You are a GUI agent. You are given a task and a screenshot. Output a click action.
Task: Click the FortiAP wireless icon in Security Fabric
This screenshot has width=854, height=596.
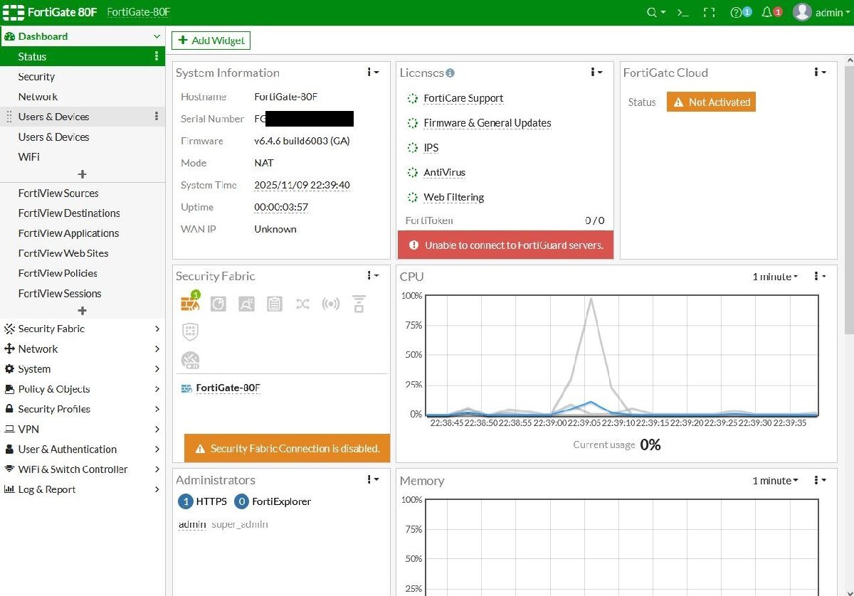pos(331,304)
